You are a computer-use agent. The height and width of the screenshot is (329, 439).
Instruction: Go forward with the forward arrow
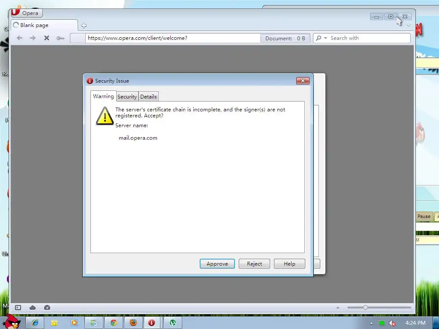point(33,38)
